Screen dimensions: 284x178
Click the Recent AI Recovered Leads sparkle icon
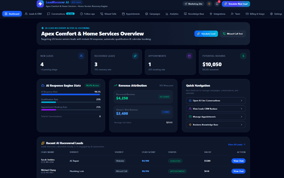pos(43,143)
